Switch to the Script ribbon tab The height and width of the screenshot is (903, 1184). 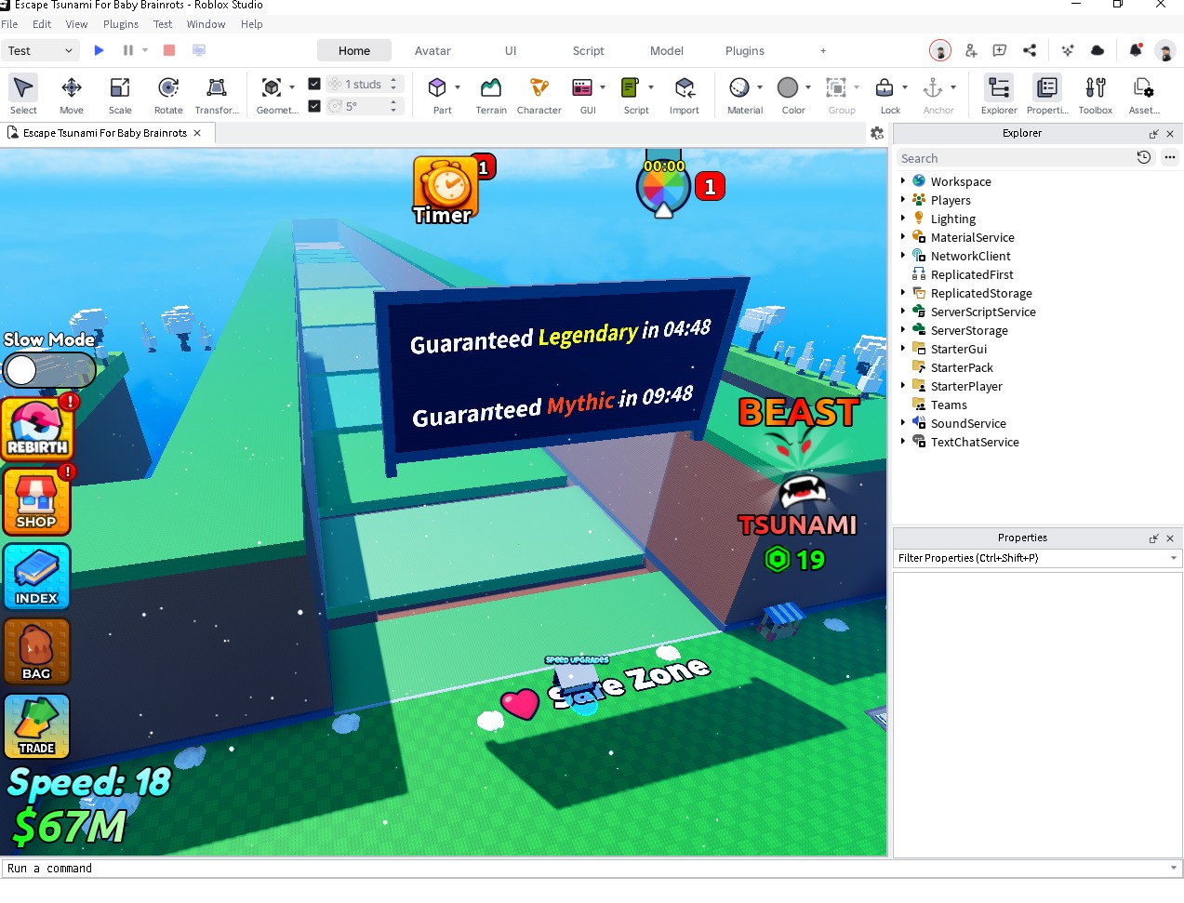(x=588, y=50)
